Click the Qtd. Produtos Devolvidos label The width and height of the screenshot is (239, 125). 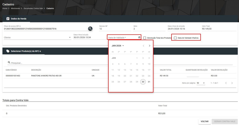coord(16,105)
